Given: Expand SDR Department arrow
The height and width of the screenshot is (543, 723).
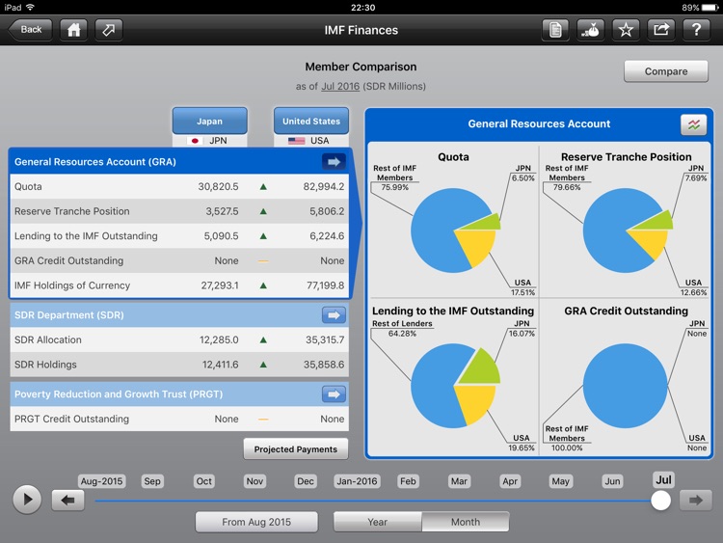Looking at the screenshot, I should click(x=334, y=315).
